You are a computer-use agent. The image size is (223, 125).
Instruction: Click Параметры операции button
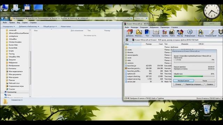coord(194,84)
